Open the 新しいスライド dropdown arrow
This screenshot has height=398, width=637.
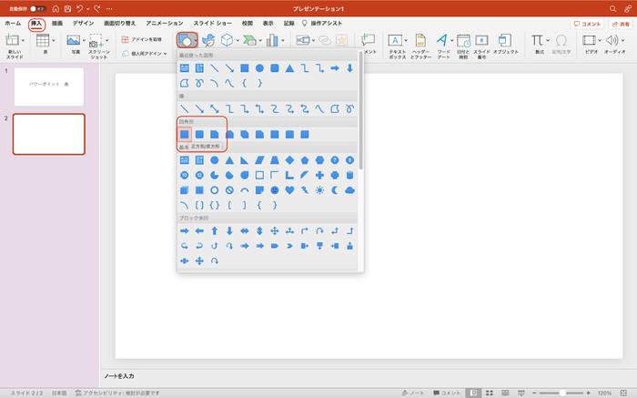tap(23, 40)
